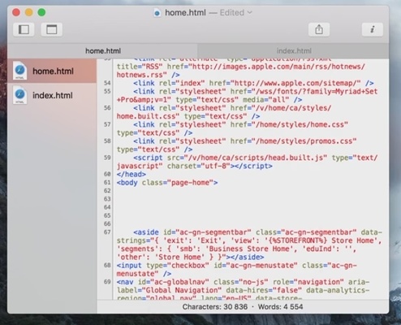401x325 pixels.
Task: Click the Safari file icon beside home.html
Action: (x=20, y=71)
